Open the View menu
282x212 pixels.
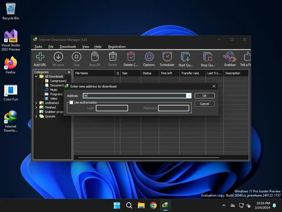(86, 47)
